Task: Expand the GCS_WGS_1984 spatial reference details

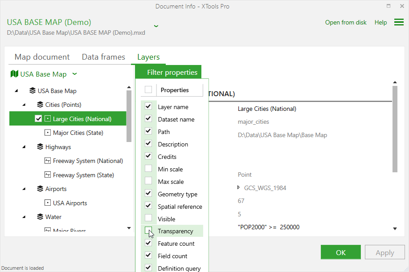Action: (x=239, y=187)
